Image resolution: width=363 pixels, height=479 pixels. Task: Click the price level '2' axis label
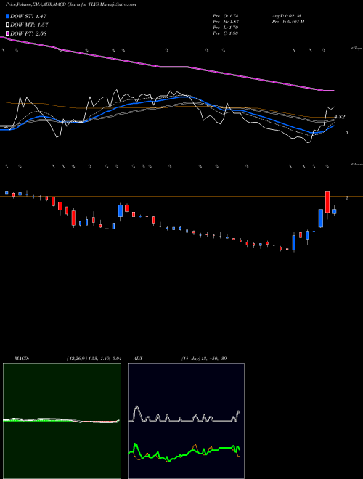(x=347, y=198)
